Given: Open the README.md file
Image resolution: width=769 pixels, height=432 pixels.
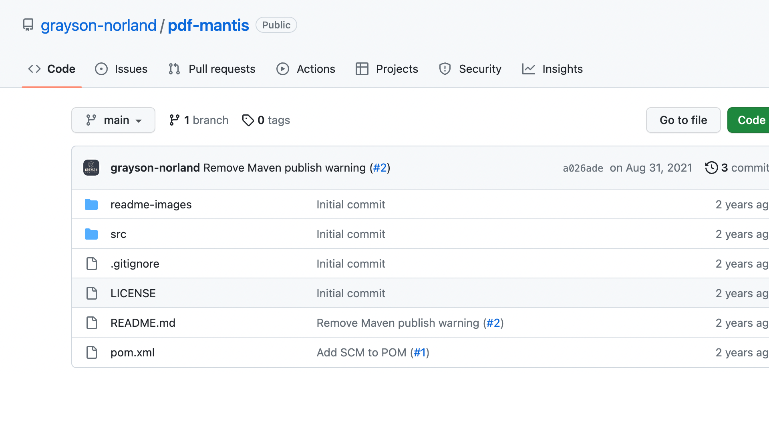Looking at the screenshot, I should (x=143, y=323).
